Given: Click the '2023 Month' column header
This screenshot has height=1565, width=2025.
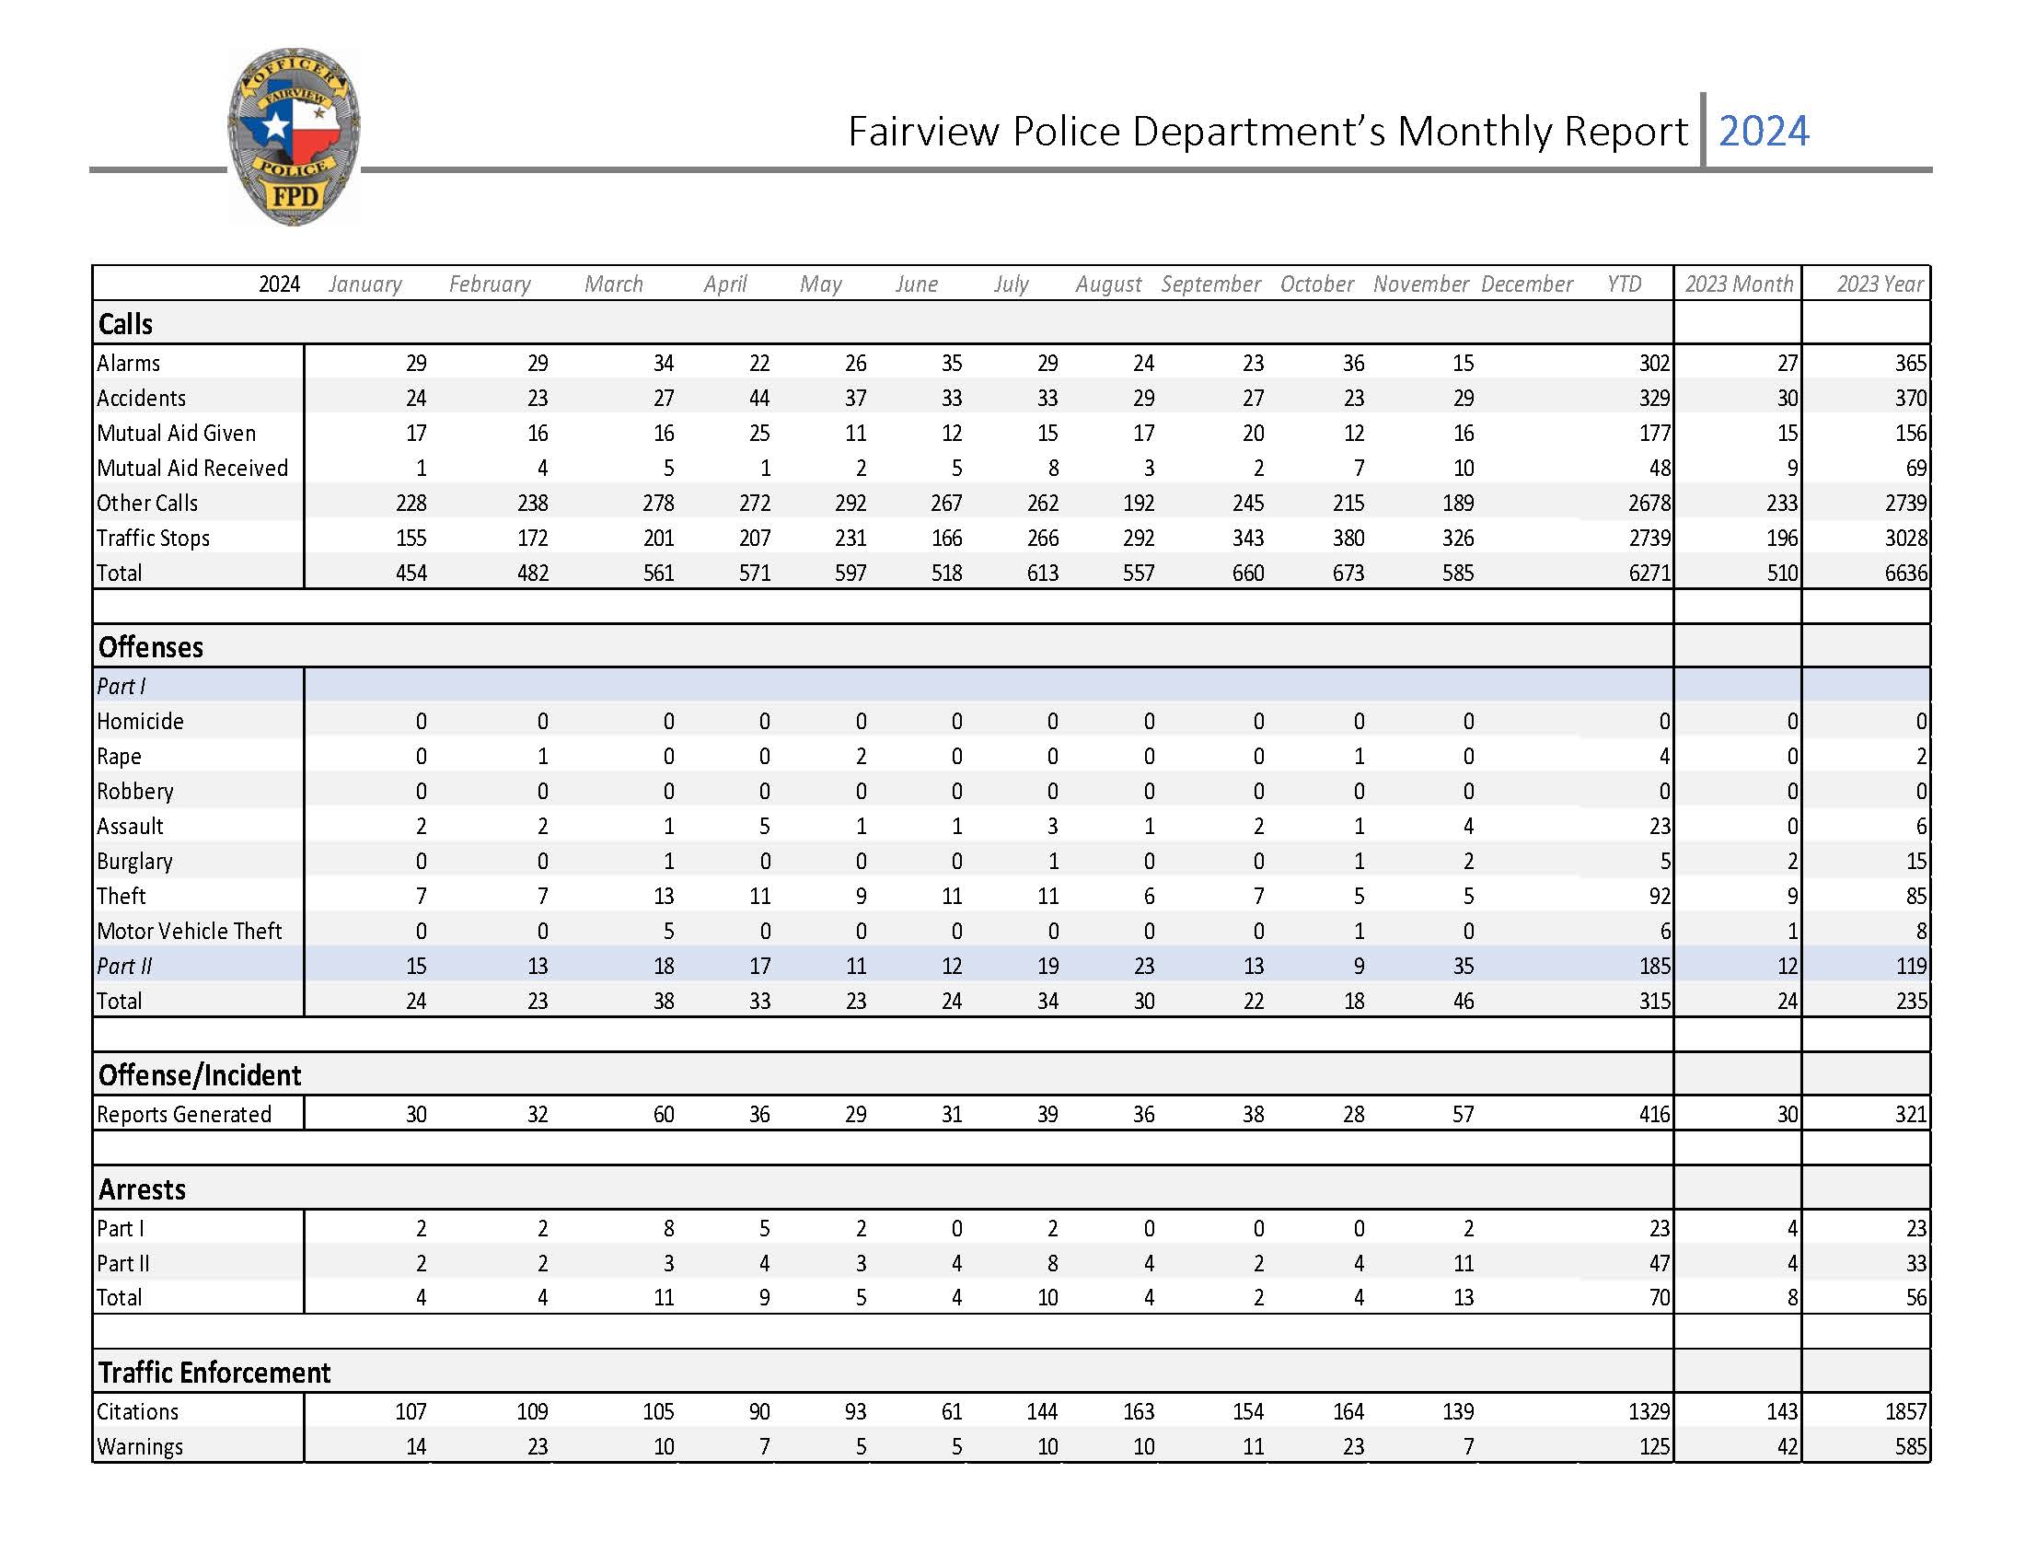Looking at the screenshot, I should point(1740,284).
